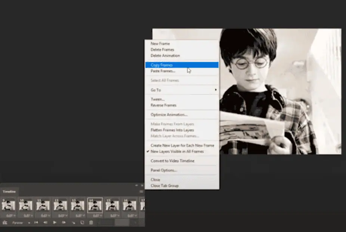Expand the Go To submenu
This screenshot has height=232, width=346.
click(x=182, y=90)
